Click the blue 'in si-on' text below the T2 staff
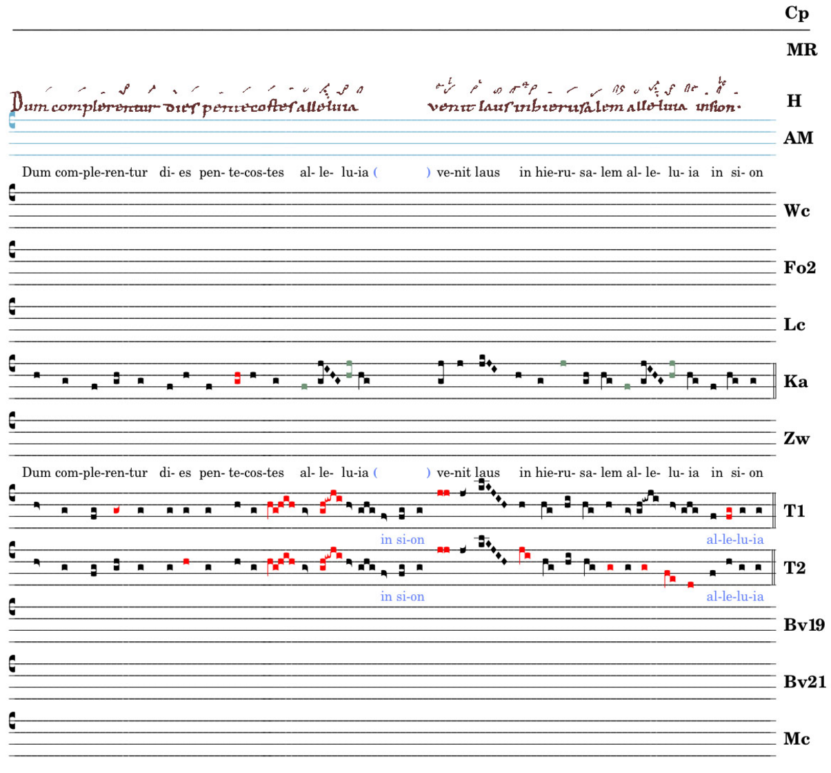The height and width of the screenshot is (773, 831). tap(402, 596)
